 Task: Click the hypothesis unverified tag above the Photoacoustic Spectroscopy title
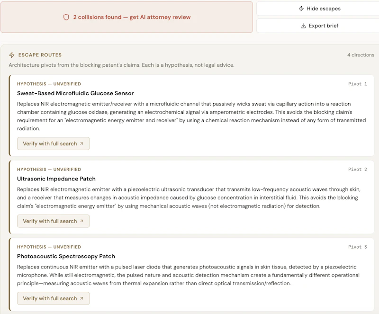click(49, 247)
